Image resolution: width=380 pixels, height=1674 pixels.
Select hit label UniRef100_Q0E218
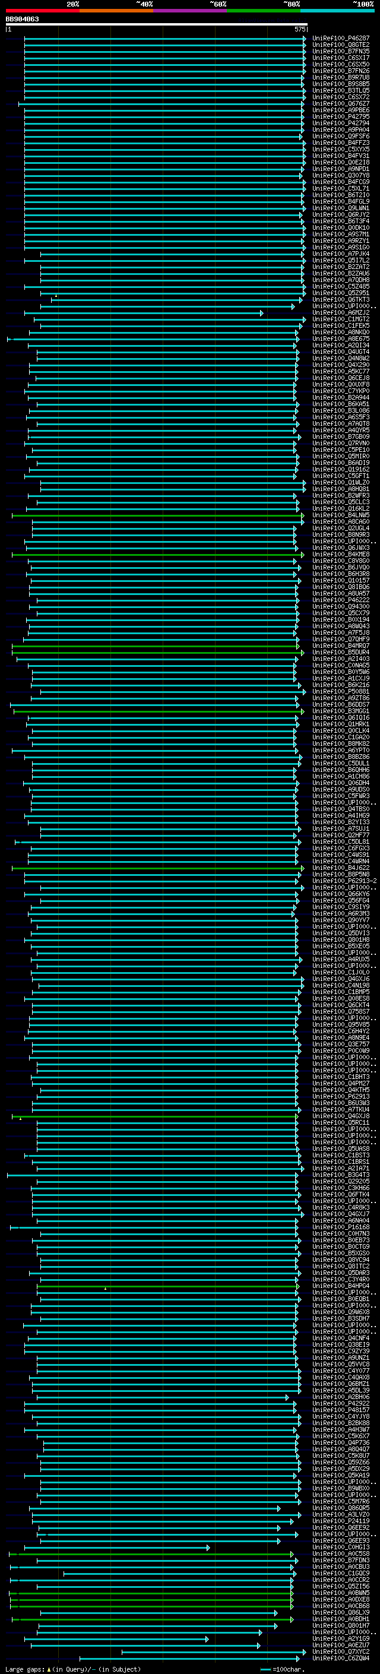click(340, 163)
